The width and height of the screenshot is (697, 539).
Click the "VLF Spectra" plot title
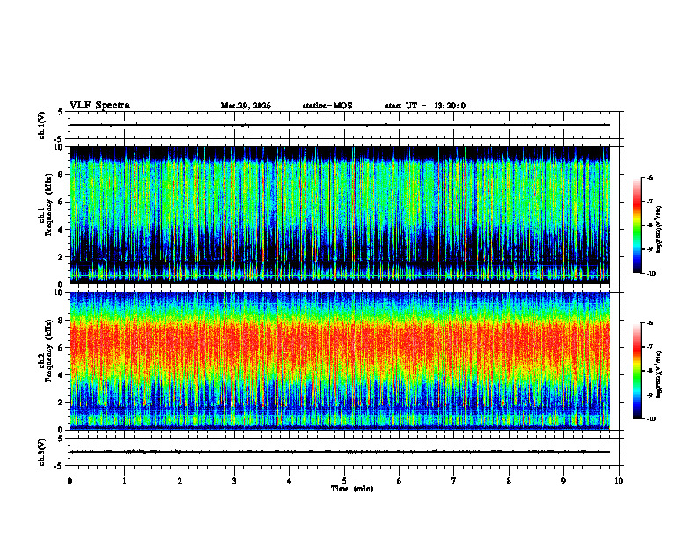click(x=99, y=106)
